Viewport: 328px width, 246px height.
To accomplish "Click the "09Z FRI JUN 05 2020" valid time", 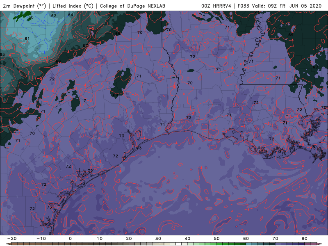I will pos(294,6).
